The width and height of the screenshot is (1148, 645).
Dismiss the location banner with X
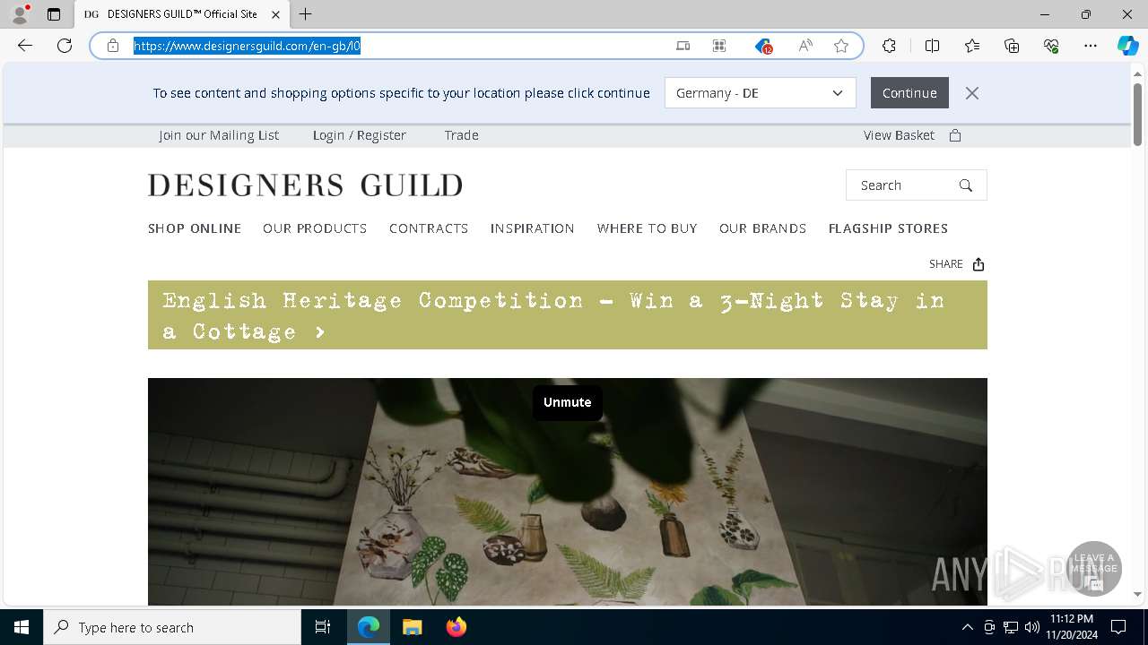[x=972, y=93]
